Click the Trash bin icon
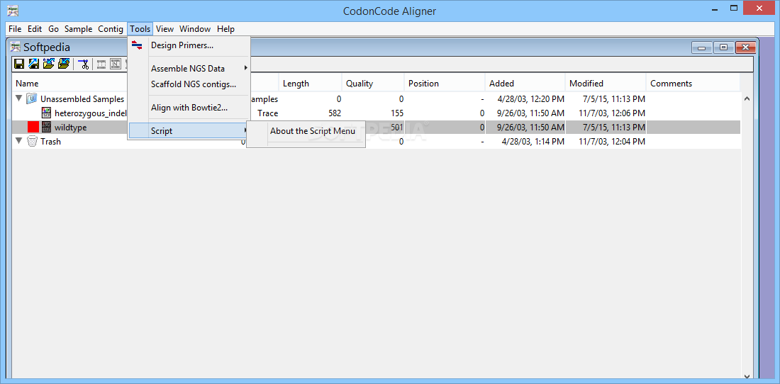 click(32, 142)
